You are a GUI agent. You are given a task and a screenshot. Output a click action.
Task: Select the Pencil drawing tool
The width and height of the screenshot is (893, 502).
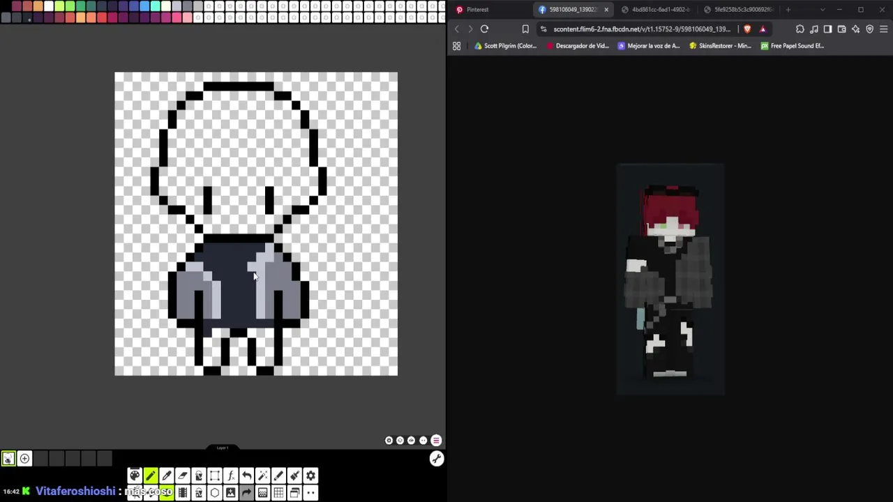(x=151, y=476)
